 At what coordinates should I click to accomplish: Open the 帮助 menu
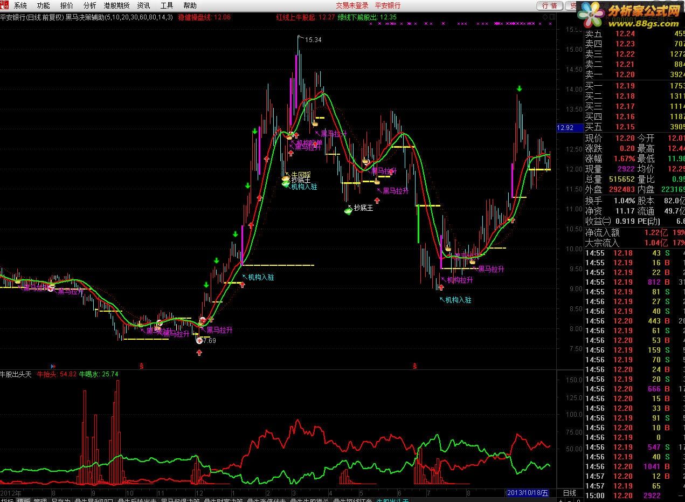click(190, 5)
